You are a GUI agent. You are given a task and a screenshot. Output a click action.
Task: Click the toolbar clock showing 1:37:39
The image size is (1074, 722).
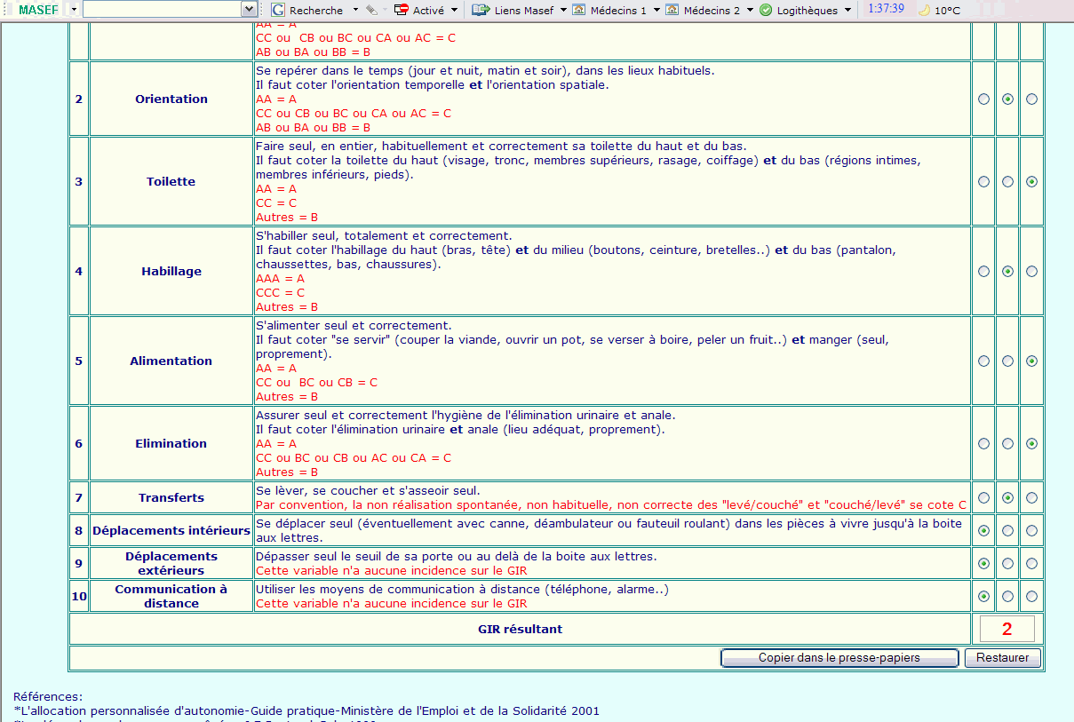pyautogui.click(x=887, y=9)
